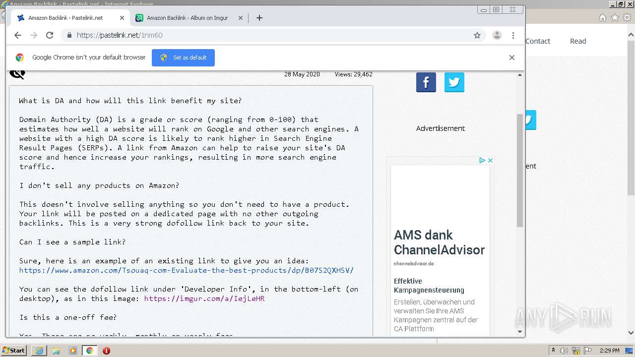Click the volume speaker tray icon
635x357 pixels.
[564, 351]
